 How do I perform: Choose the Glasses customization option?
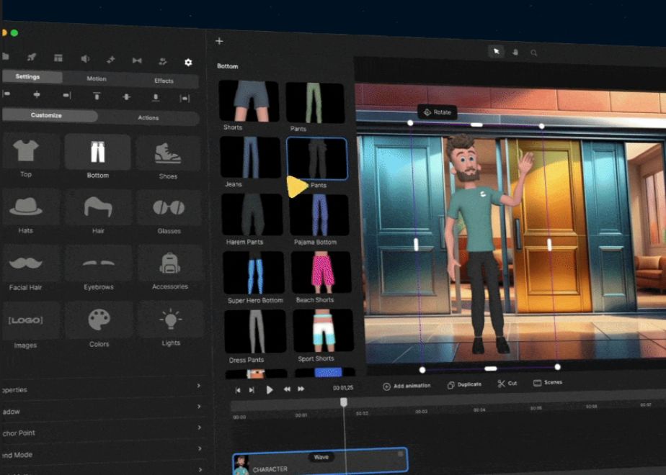pos(169,209)
